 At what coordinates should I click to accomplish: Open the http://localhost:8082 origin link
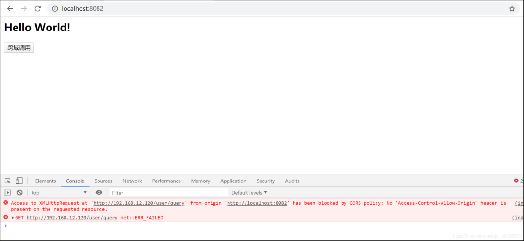coord(257,203)
